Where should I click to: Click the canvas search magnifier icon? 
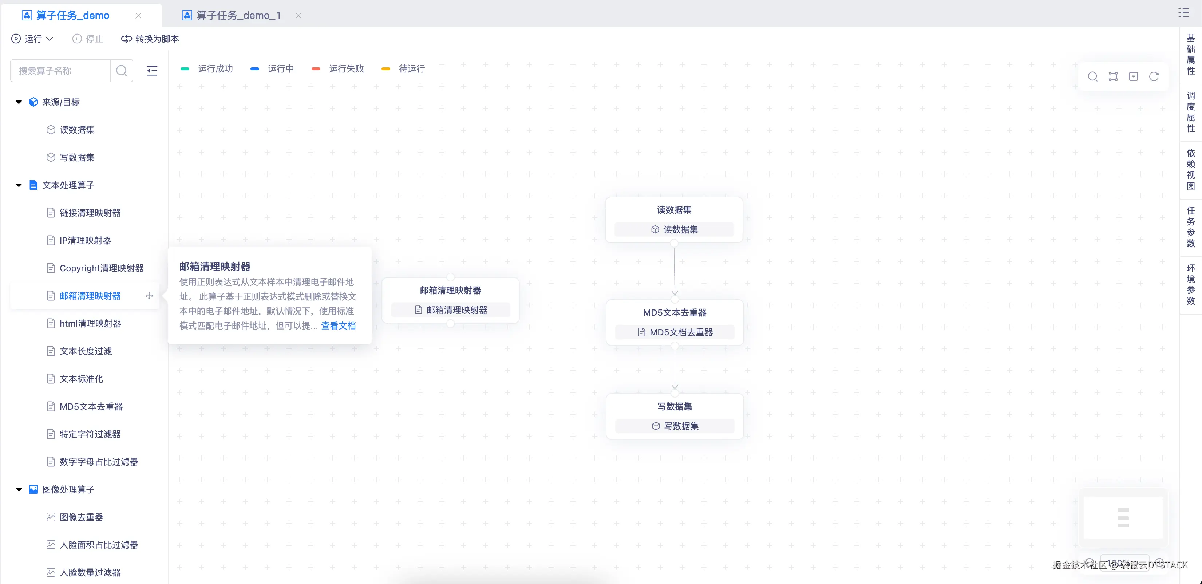click(1092, 76)
